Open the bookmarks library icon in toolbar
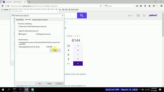This screenshot has height=92, width=164. point(141,6)
